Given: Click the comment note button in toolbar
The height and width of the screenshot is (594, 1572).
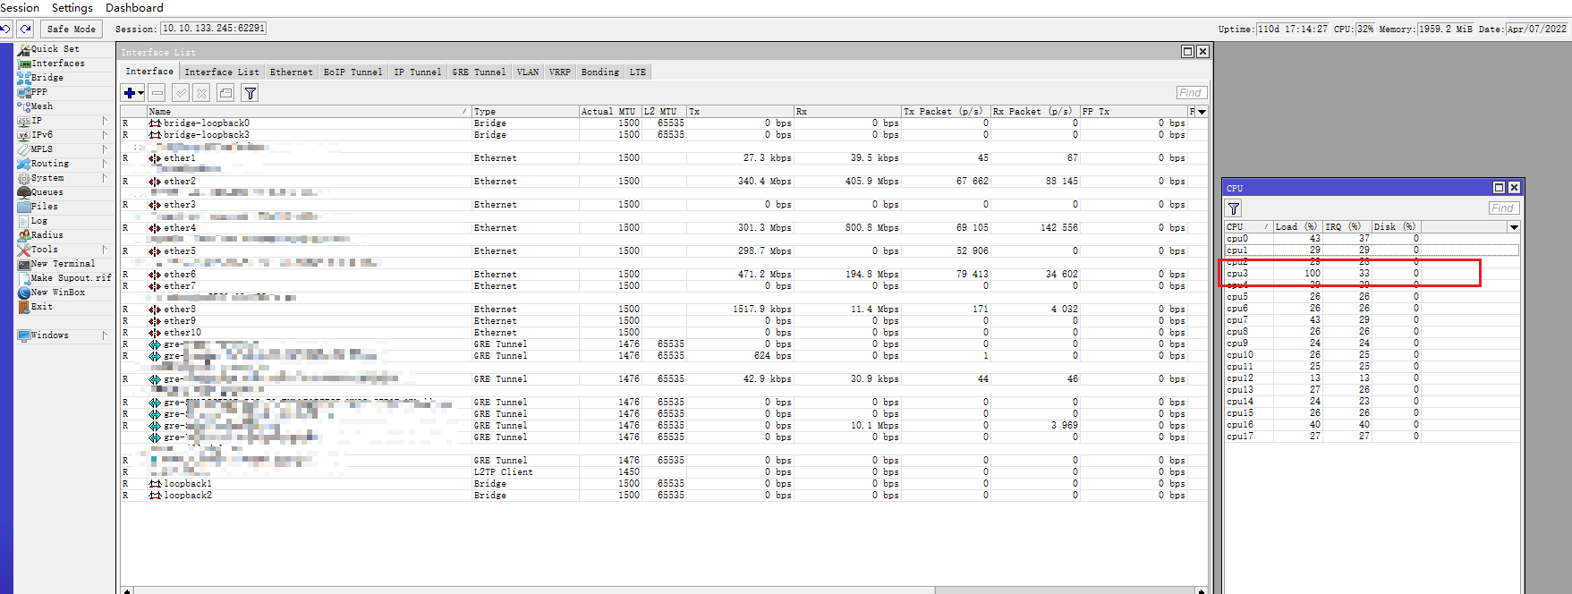Looking at the screenshot, I should coord(225,93).
